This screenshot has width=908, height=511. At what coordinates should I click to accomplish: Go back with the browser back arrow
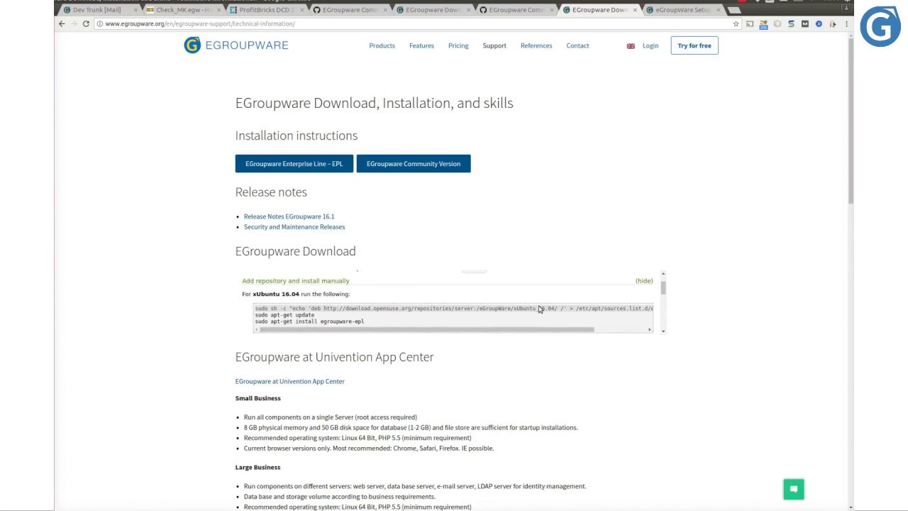tap(62, 23)
